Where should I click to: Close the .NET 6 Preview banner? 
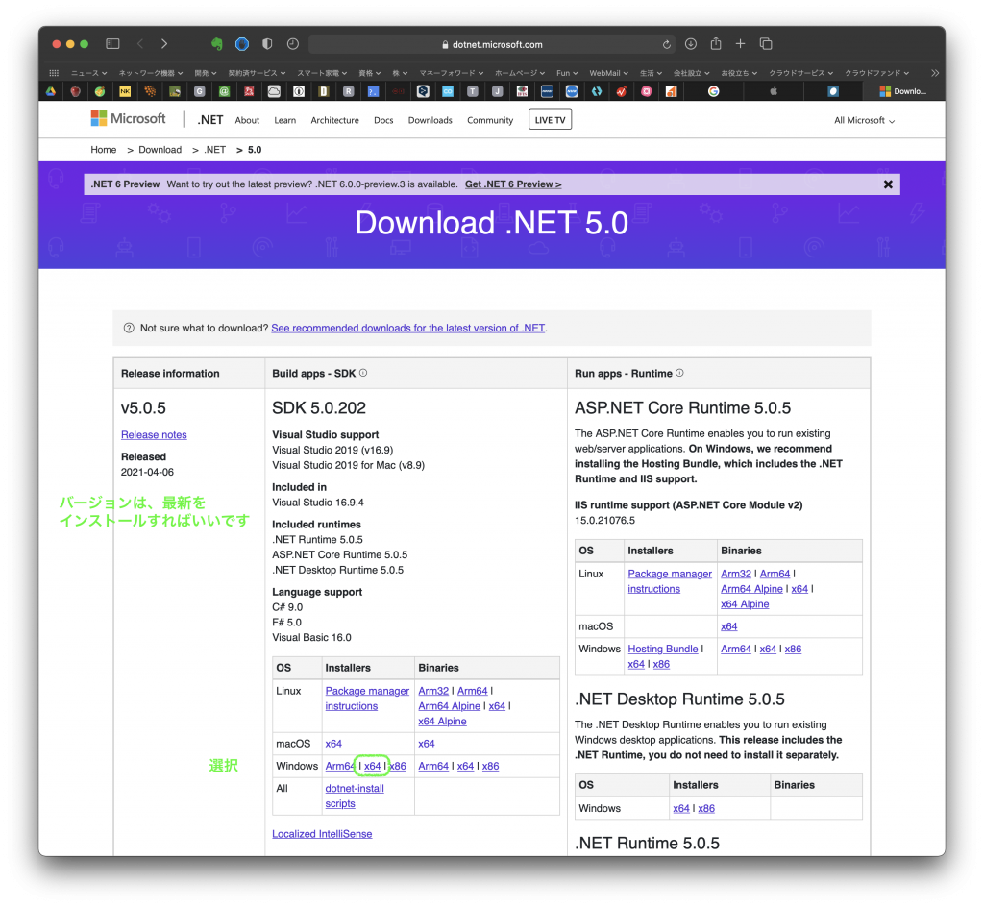point(888,184)
